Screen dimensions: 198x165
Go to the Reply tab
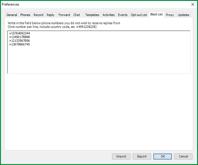coord(50,15)
